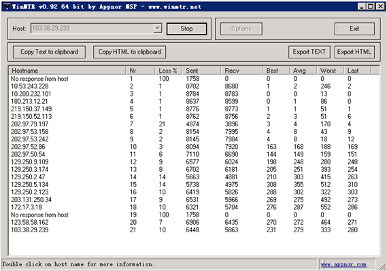Click the Exit button
Image resolution: width=387 pixels, height=271 pixels.
[x=354, y=29]
